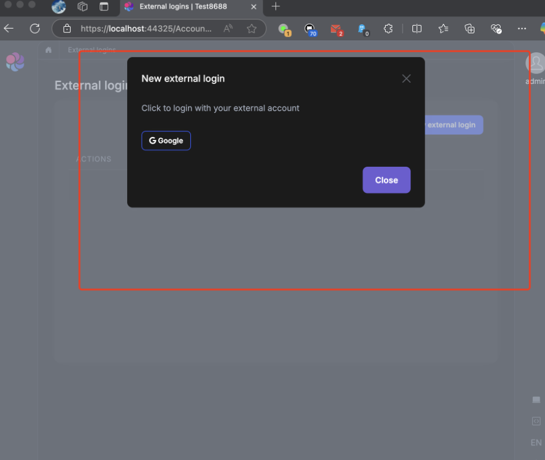Sign in with the Google button
The image size is (545, 460).
[x=166, y=141]
